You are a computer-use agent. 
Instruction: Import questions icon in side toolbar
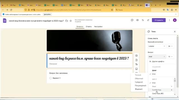(136, 60)
